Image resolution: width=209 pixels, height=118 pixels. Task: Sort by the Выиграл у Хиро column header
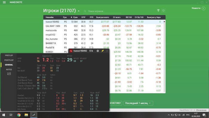coord(154,17)
